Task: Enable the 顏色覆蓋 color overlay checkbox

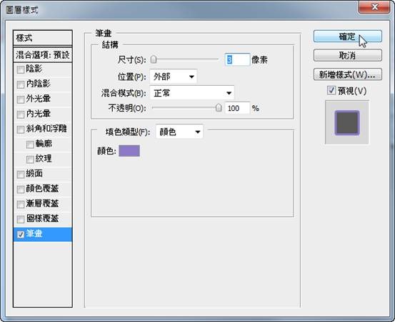Action: (21, 189)
